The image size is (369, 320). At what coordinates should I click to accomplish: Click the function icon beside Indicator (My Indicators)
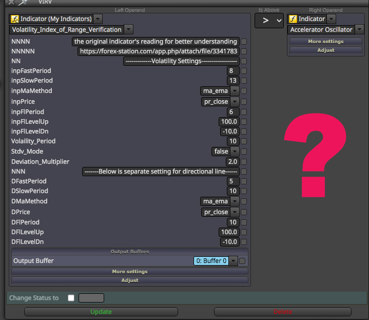[x=15, y=19]
